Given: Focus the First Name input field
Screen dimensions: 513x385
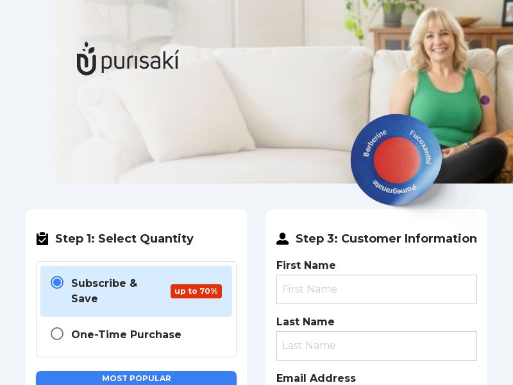Looking at the screenshot, I should [x=376, y=289].
